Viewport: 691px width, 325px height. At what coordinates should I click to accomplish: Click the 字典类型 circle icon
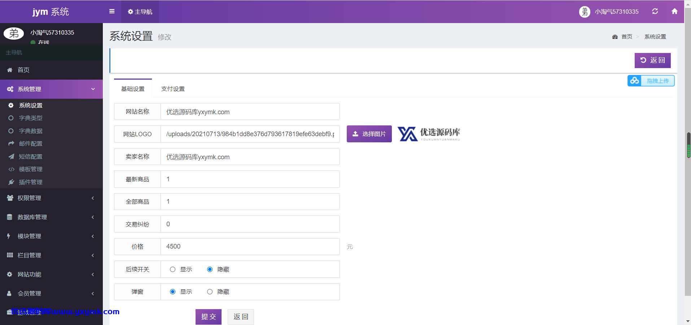(11, 118)
